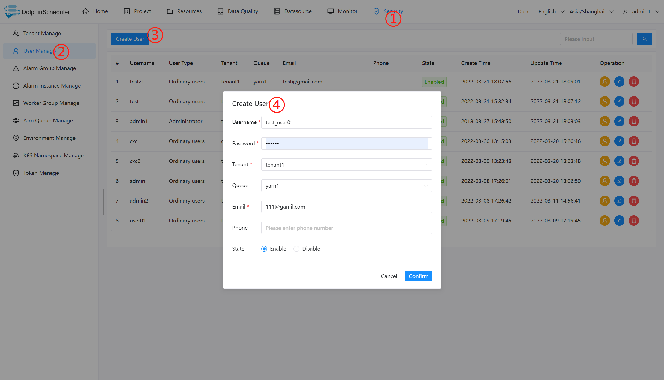Select the Enable state radio button

click(x=264, y=249)
